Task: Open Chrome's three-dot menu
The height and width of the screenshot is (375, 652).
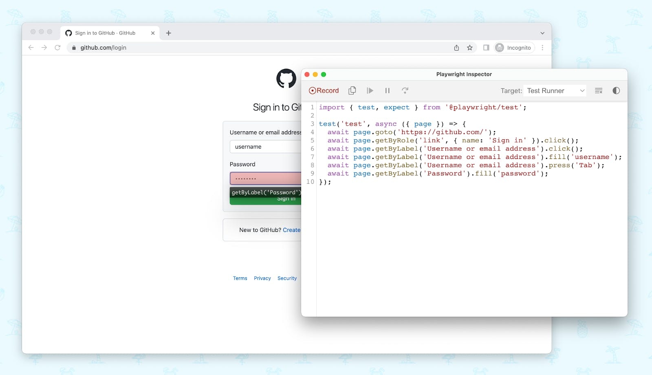Action: (x=542, y=48)
